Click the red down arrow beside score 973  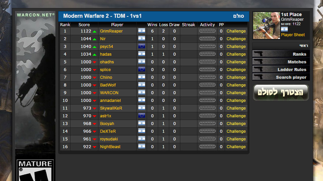point(95,108)
